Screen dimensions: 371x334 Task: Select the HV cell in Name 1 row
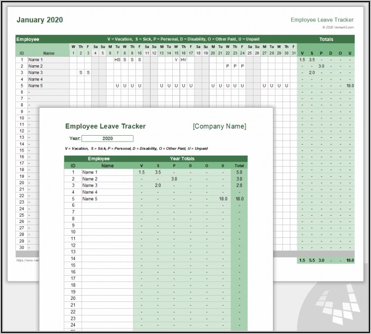[x=183, y=59]
